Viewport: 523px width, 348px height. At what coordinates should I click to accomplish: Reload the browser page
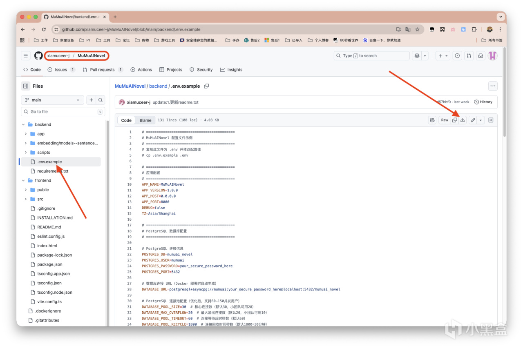tap(44, 29)
